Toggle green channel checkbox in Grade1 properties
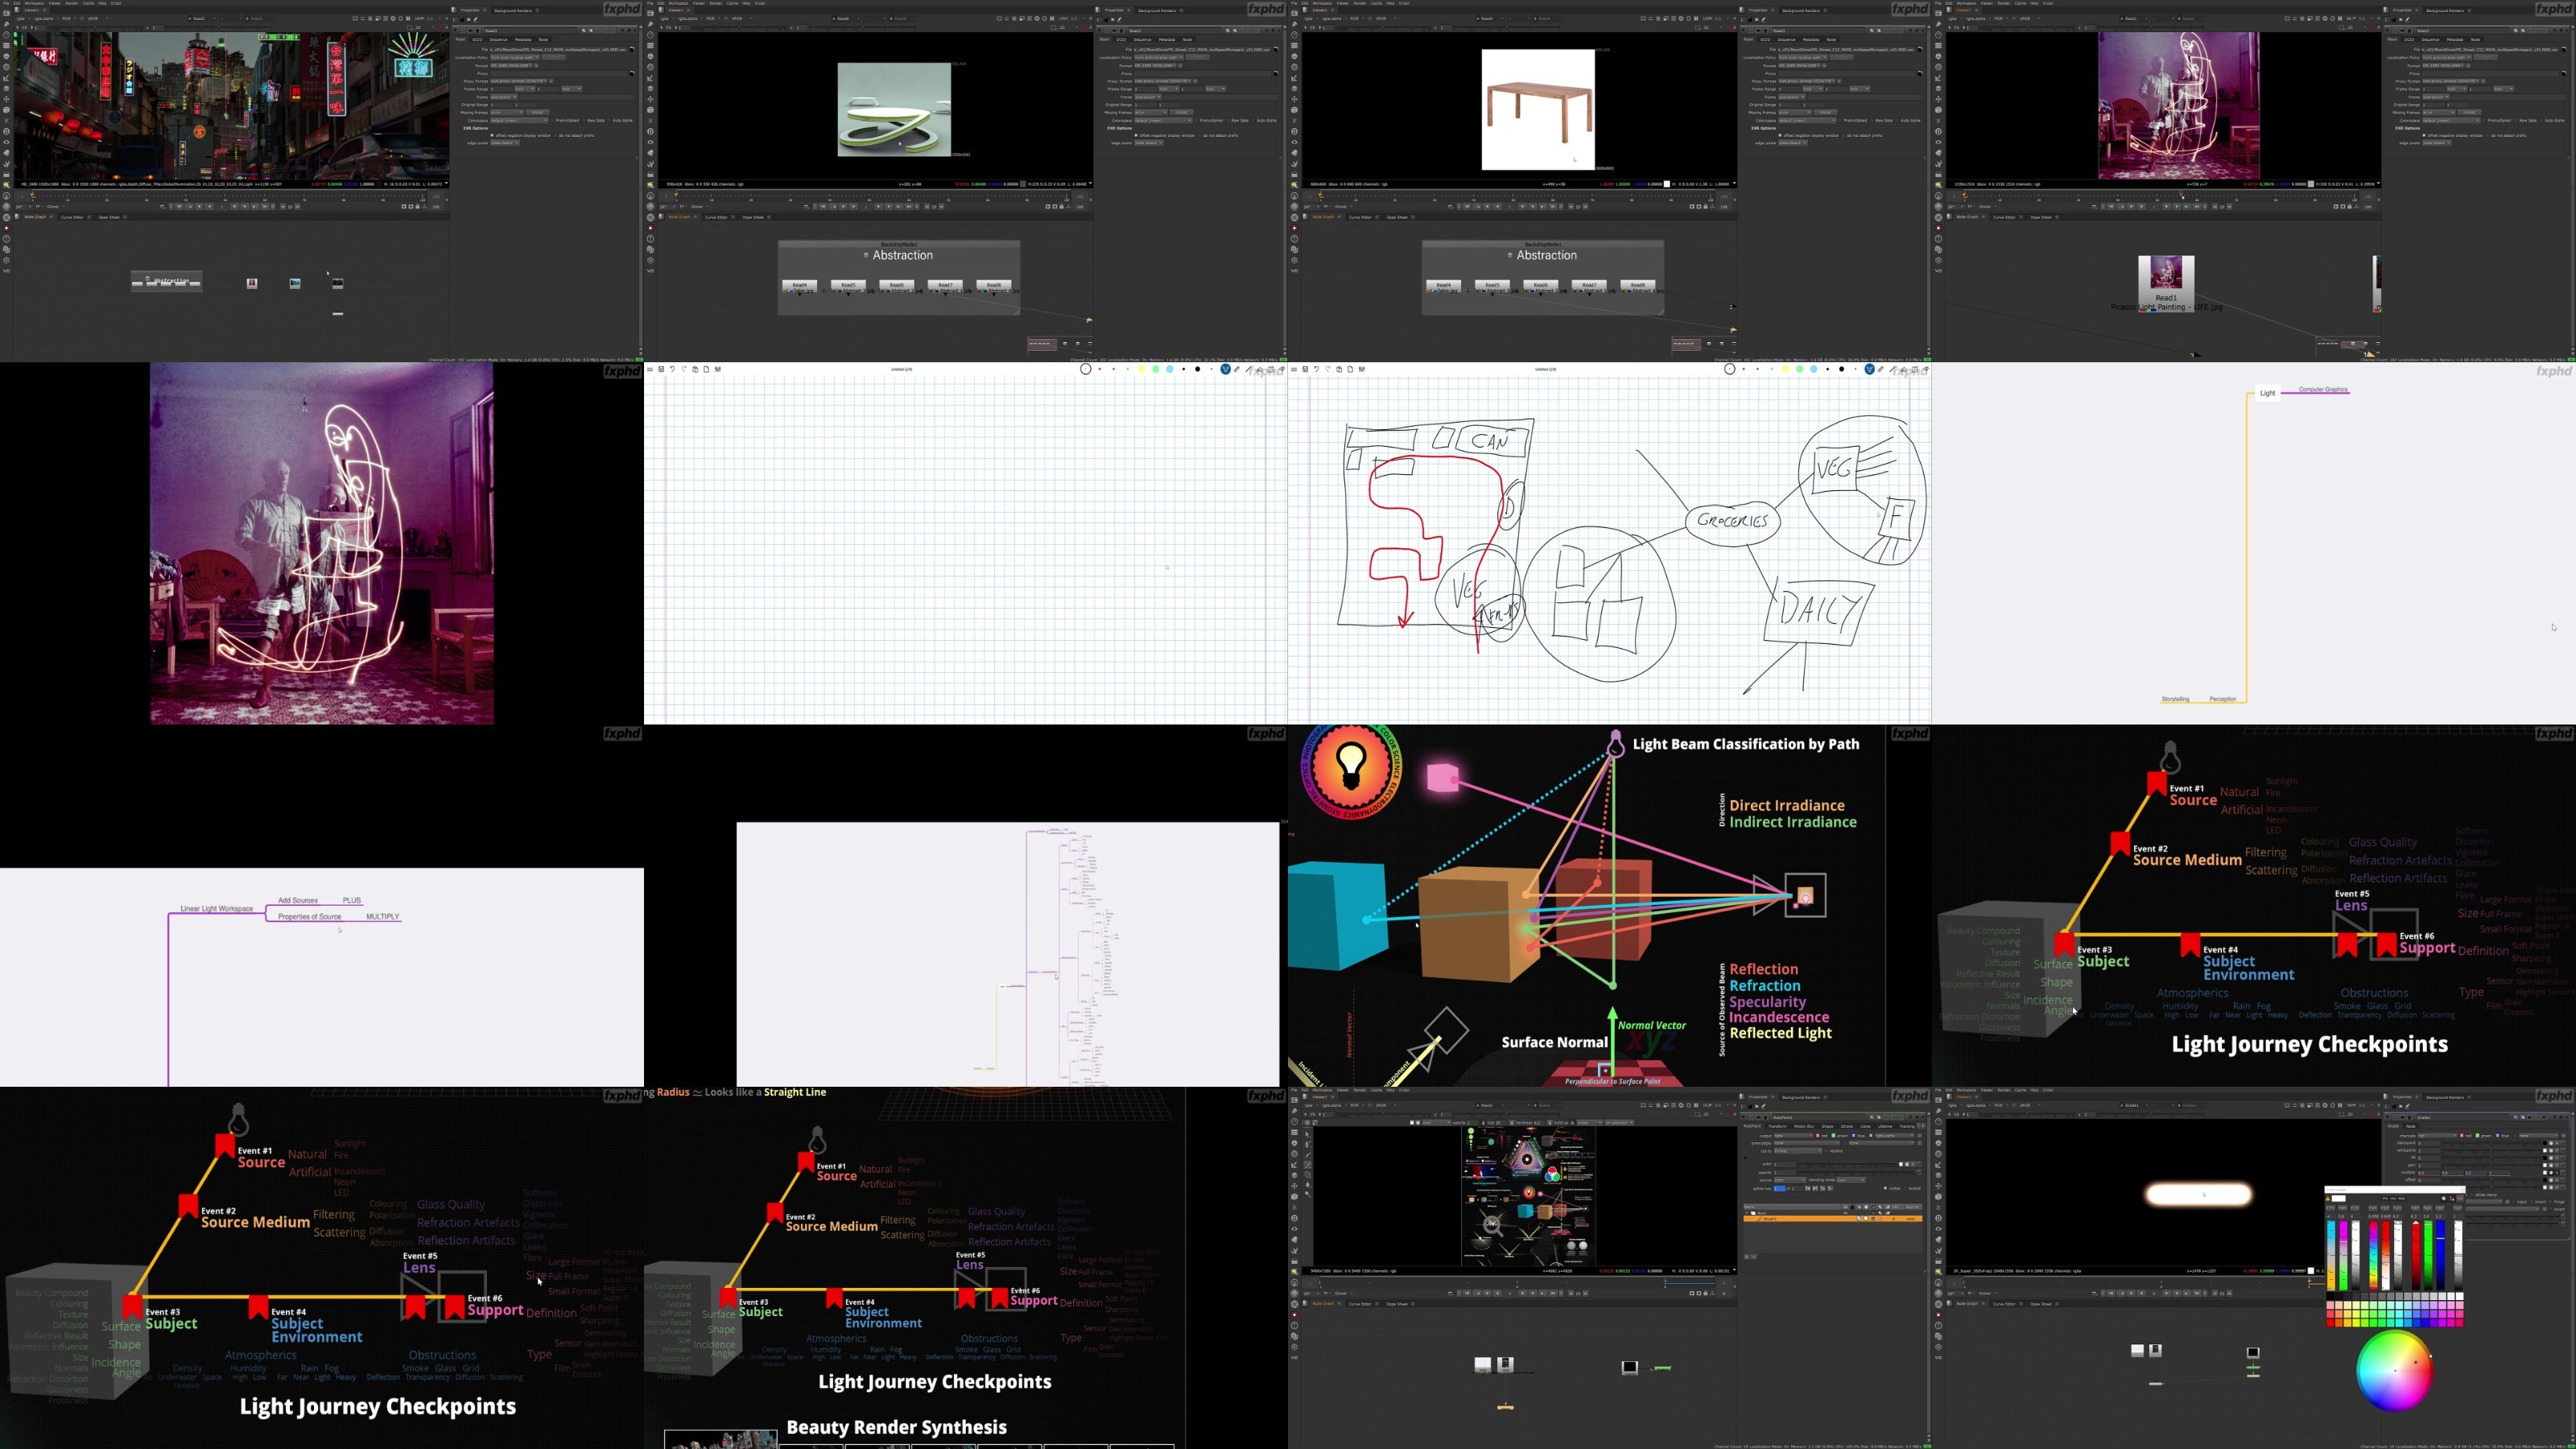2576x1449 pixels. point(2478,1136)
